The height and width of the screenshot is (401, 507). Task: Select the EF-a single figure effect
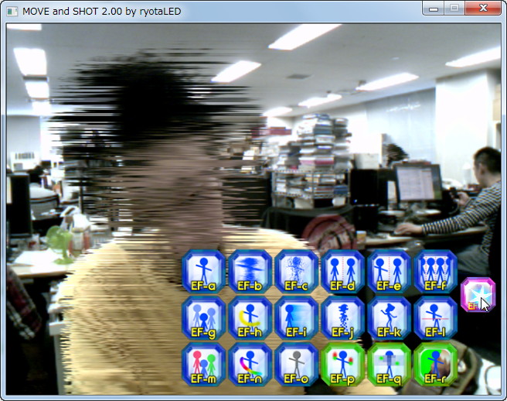click(203, 272)
